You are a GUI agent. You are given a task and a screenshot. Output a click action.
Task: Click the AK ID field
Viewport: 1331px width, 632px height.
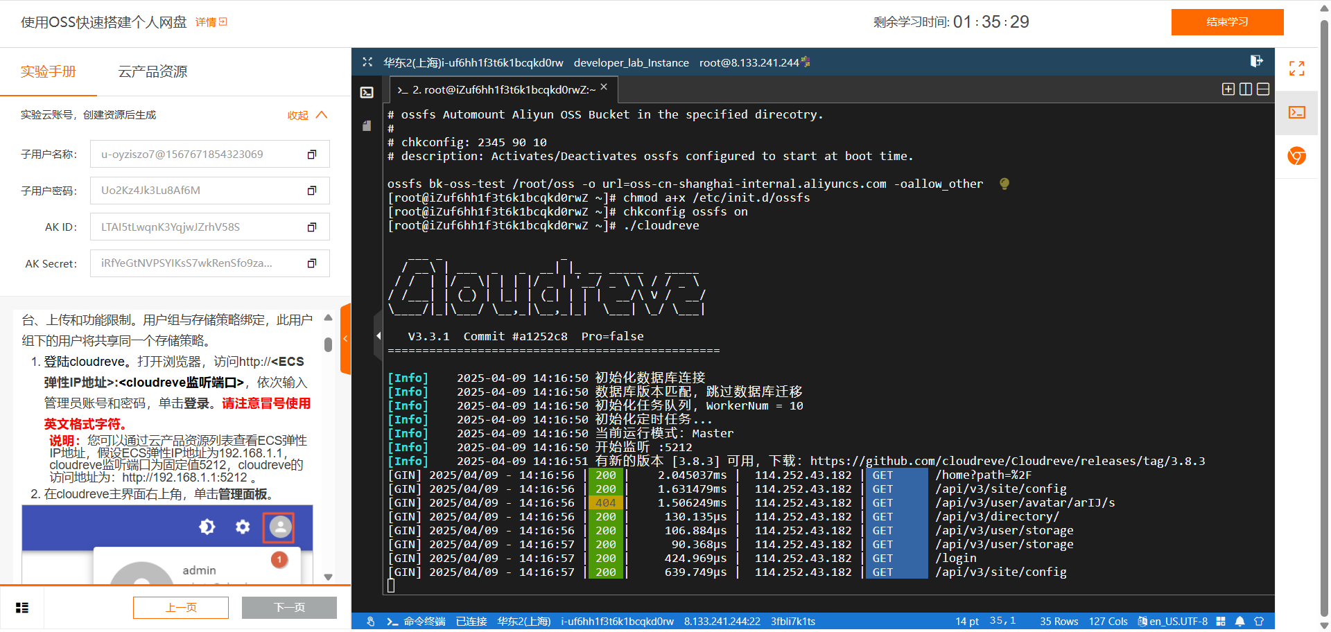tap(209, 227)
